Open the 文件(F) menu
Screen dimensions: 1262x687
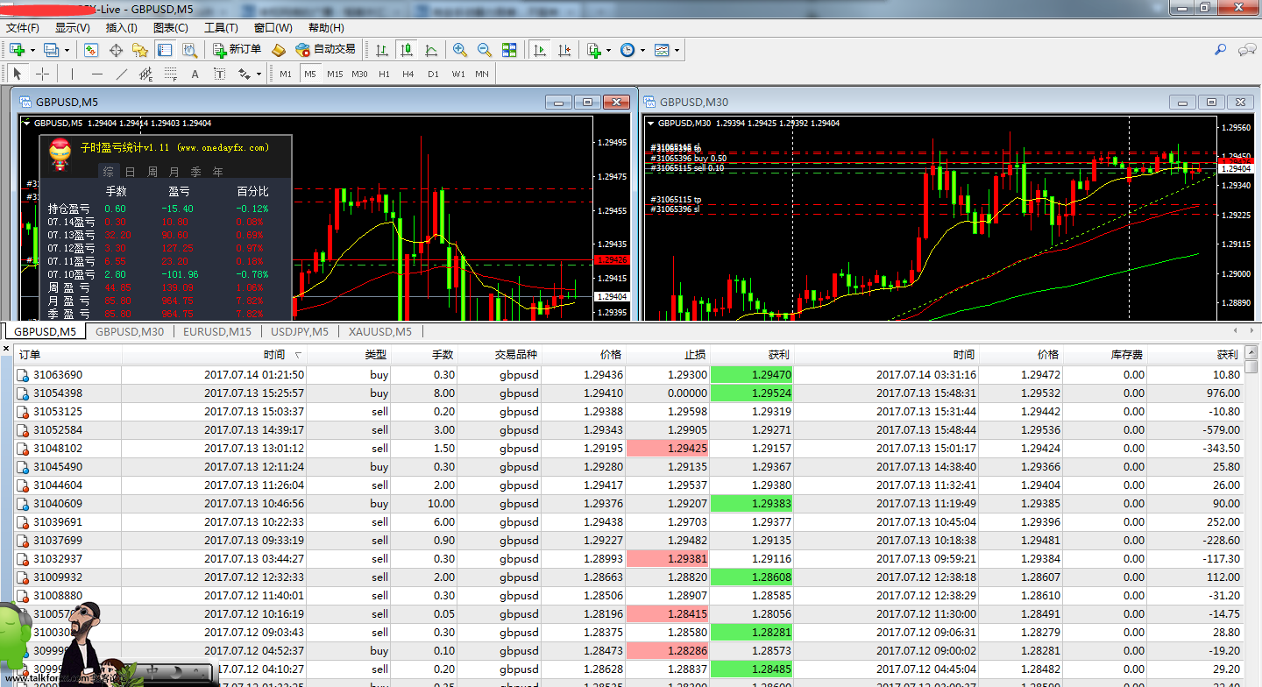[23, 28]
